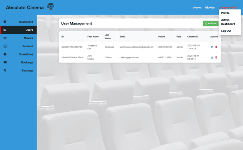This screenshot has height=150, width=243.
Task: Click the Screens monitor icon in sidebar
Action: pos(5,46)
